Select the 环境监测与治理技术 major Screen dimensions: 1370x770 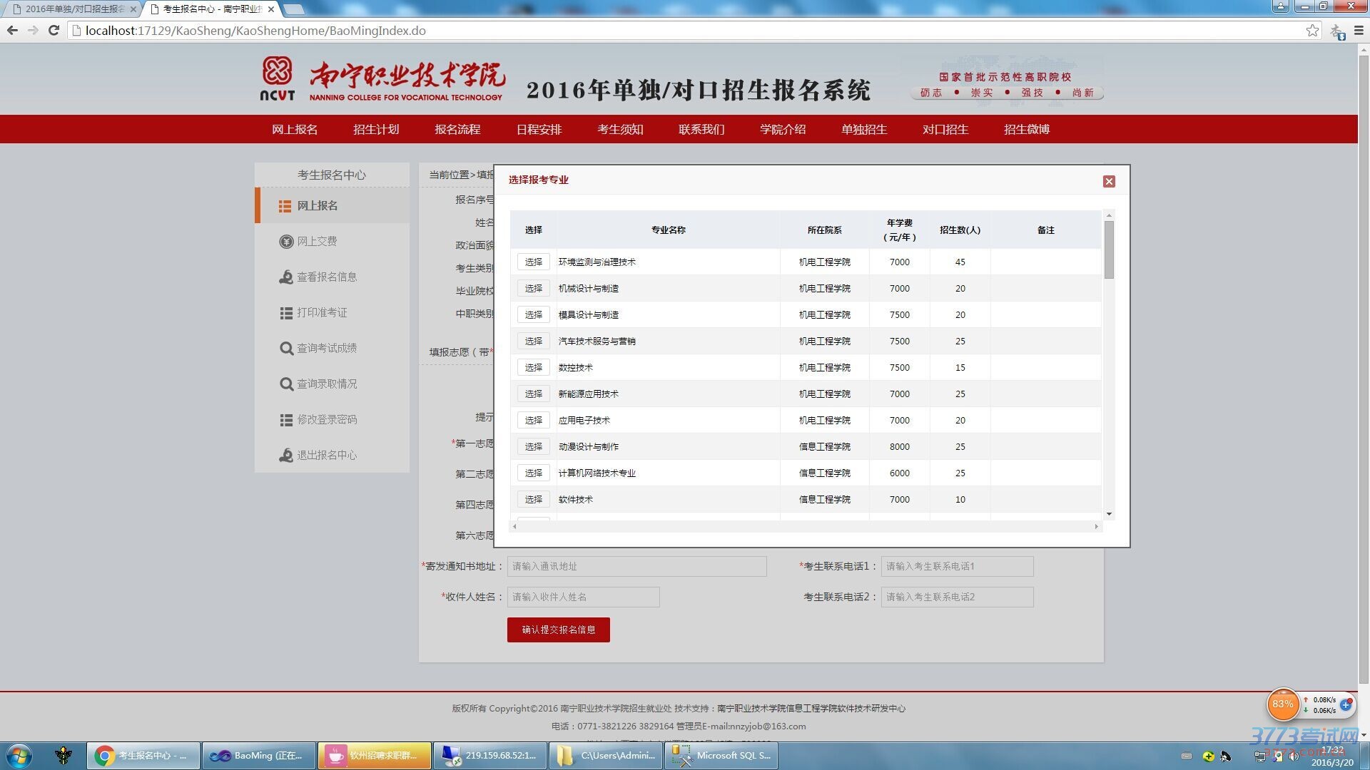[533, 262]
